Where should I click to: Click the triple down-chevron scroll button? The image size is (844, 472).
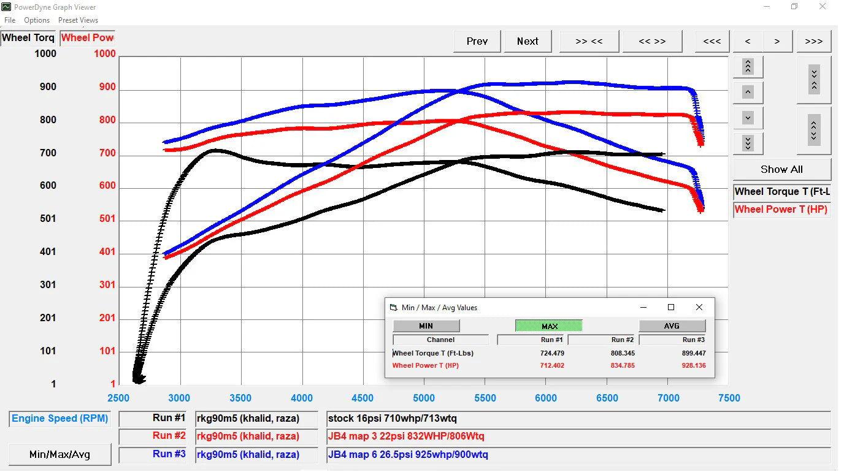(748, 143)
